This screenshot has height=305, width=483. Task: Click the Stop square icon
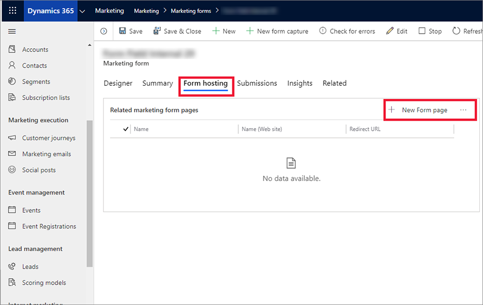coord(422,31)
